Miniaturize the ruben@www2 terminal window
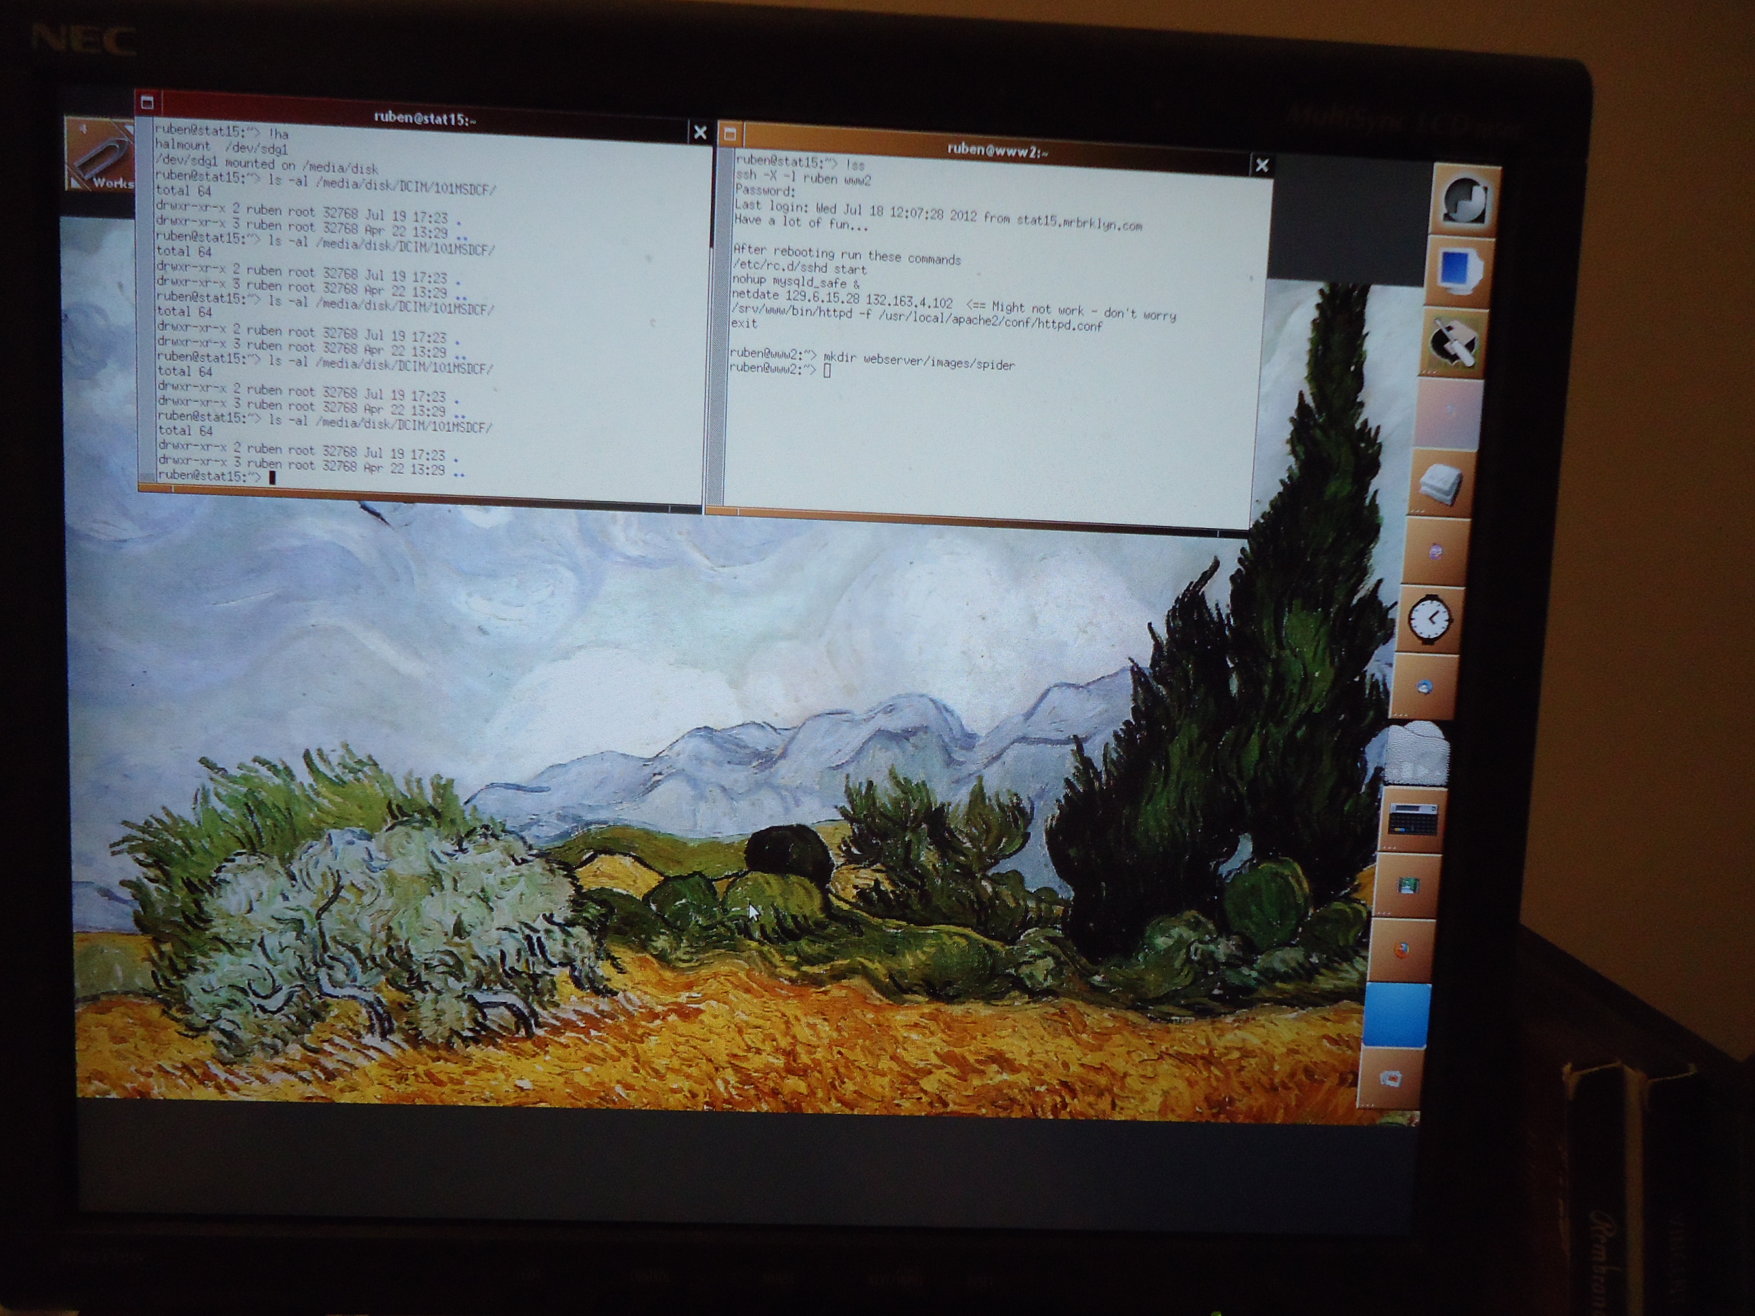 coord(730,134)
